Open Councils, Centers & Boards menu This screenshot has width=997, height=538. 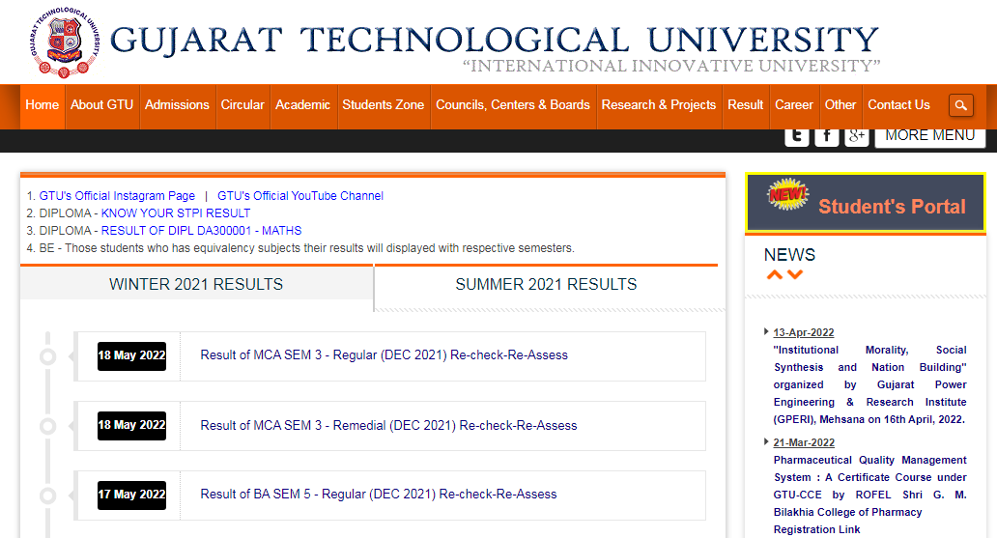pos(512,105)
